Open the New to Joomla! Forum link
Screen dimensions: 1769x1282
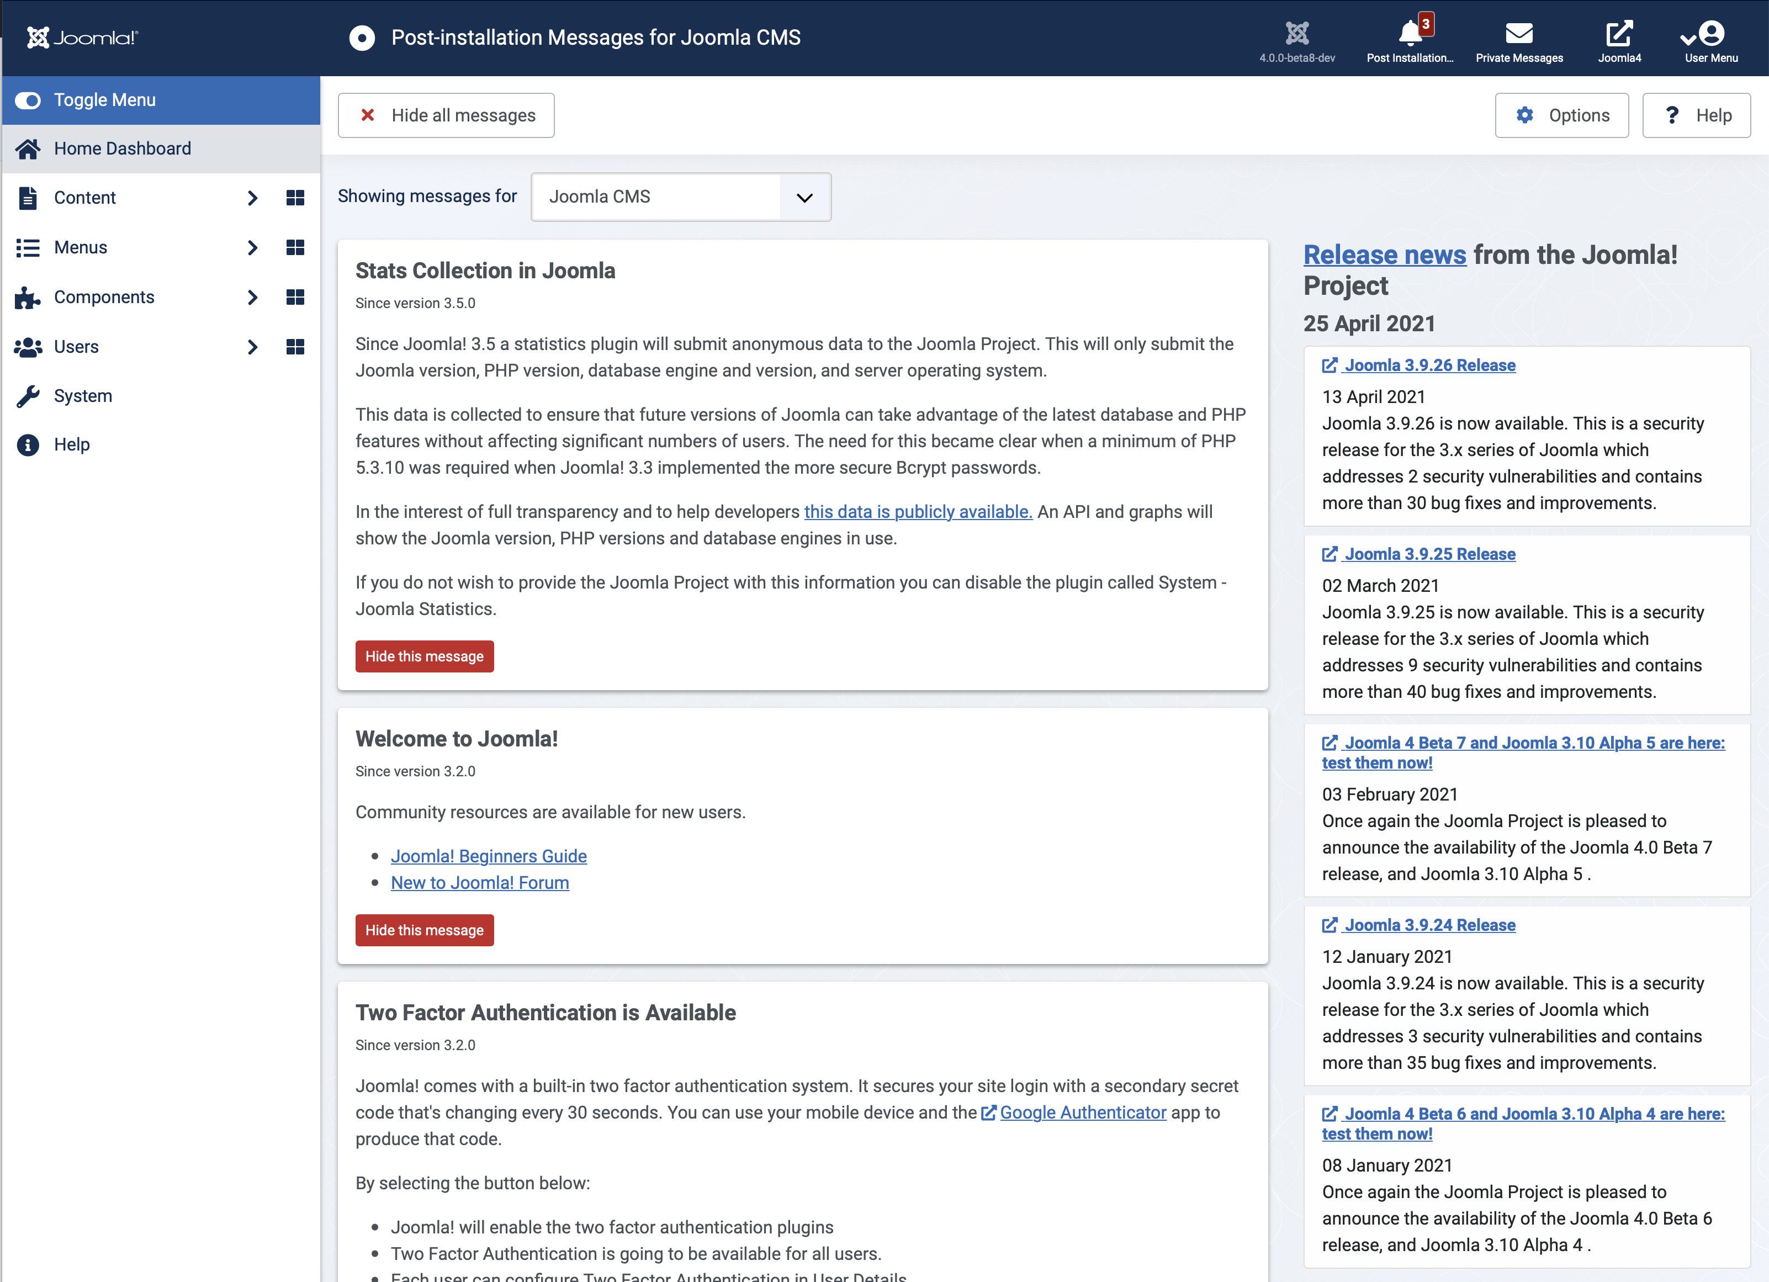[480, 883]
